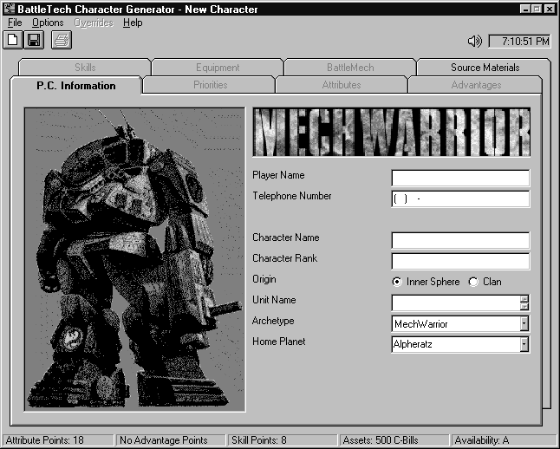Click the Unit Name input field
This screenshot has width=560, height=449.
click(x=456, y=303)
